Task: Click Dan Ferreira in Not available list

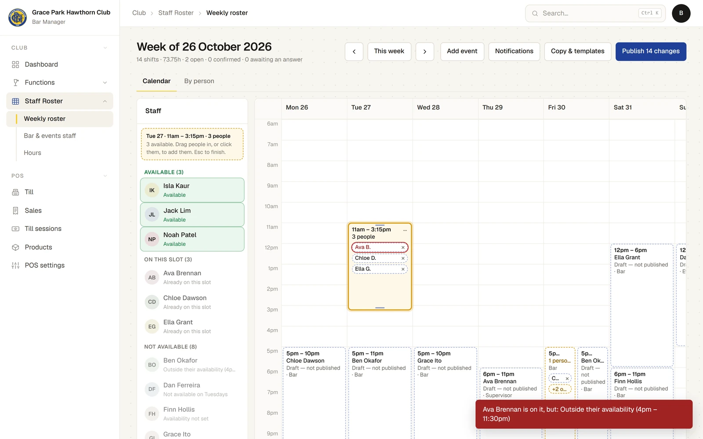Action: click(192, 389)
